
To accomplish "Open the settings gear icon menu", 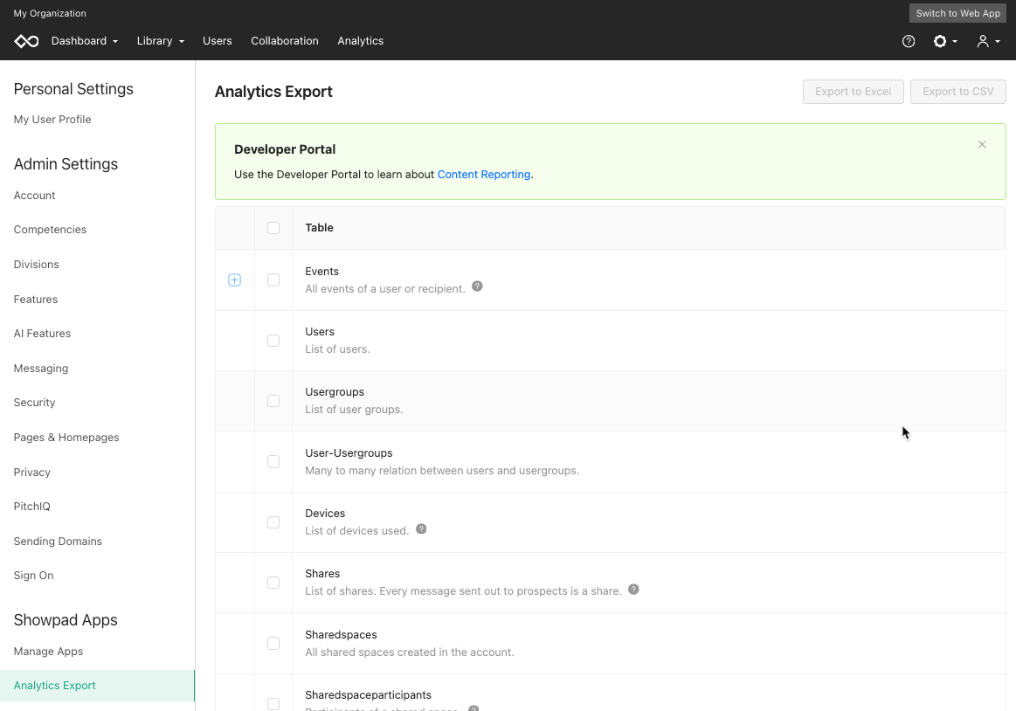I will [x=944, y=41].
